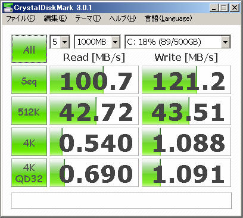Minimize the CrystalDiskMark window

[214, 8]
